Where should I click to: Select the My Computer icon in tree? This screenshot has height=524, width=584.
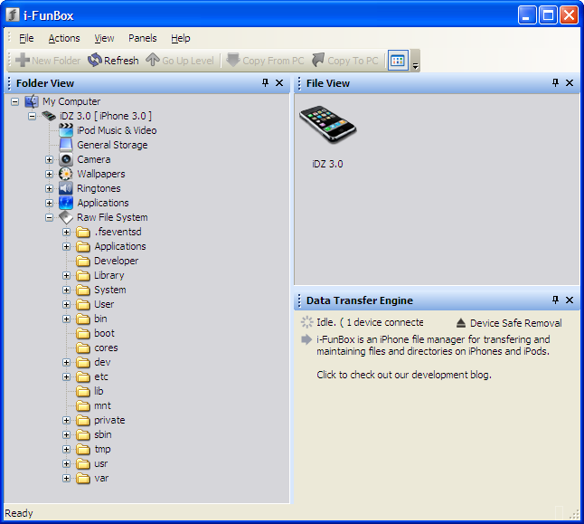(32, 101)
